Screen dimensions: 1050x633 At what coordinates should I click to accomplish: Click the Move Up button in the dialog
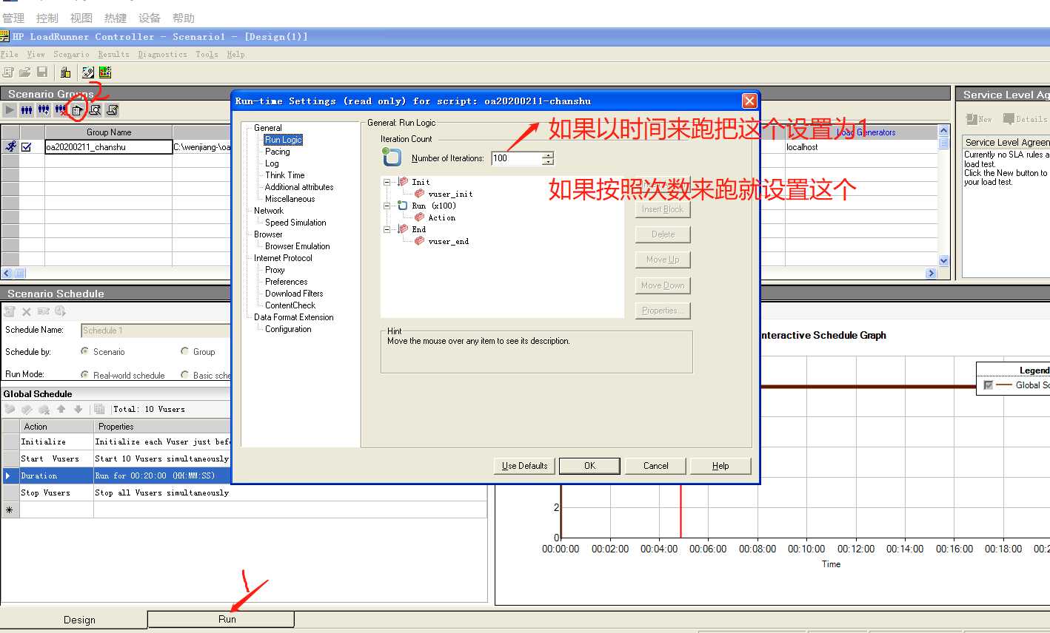[x=663, y=260]
